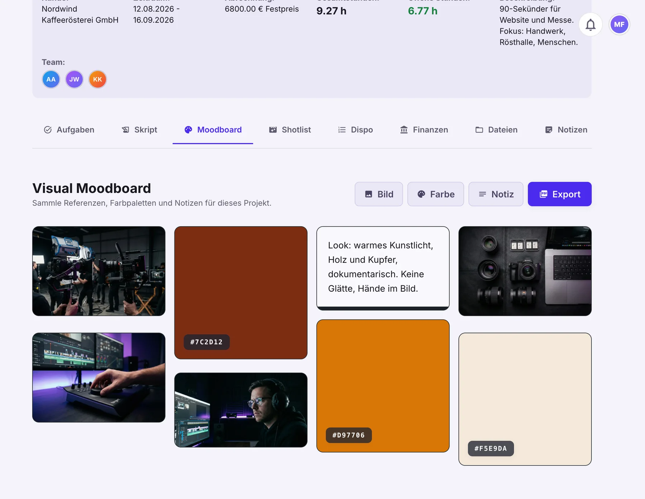Viewport: 645px width, 499px height.
Task: Click the 9.27 h total hours value
Action: point(331,11)
